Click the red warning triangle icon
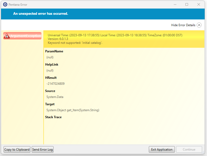The image size is (207, 156). coord(7,36)
